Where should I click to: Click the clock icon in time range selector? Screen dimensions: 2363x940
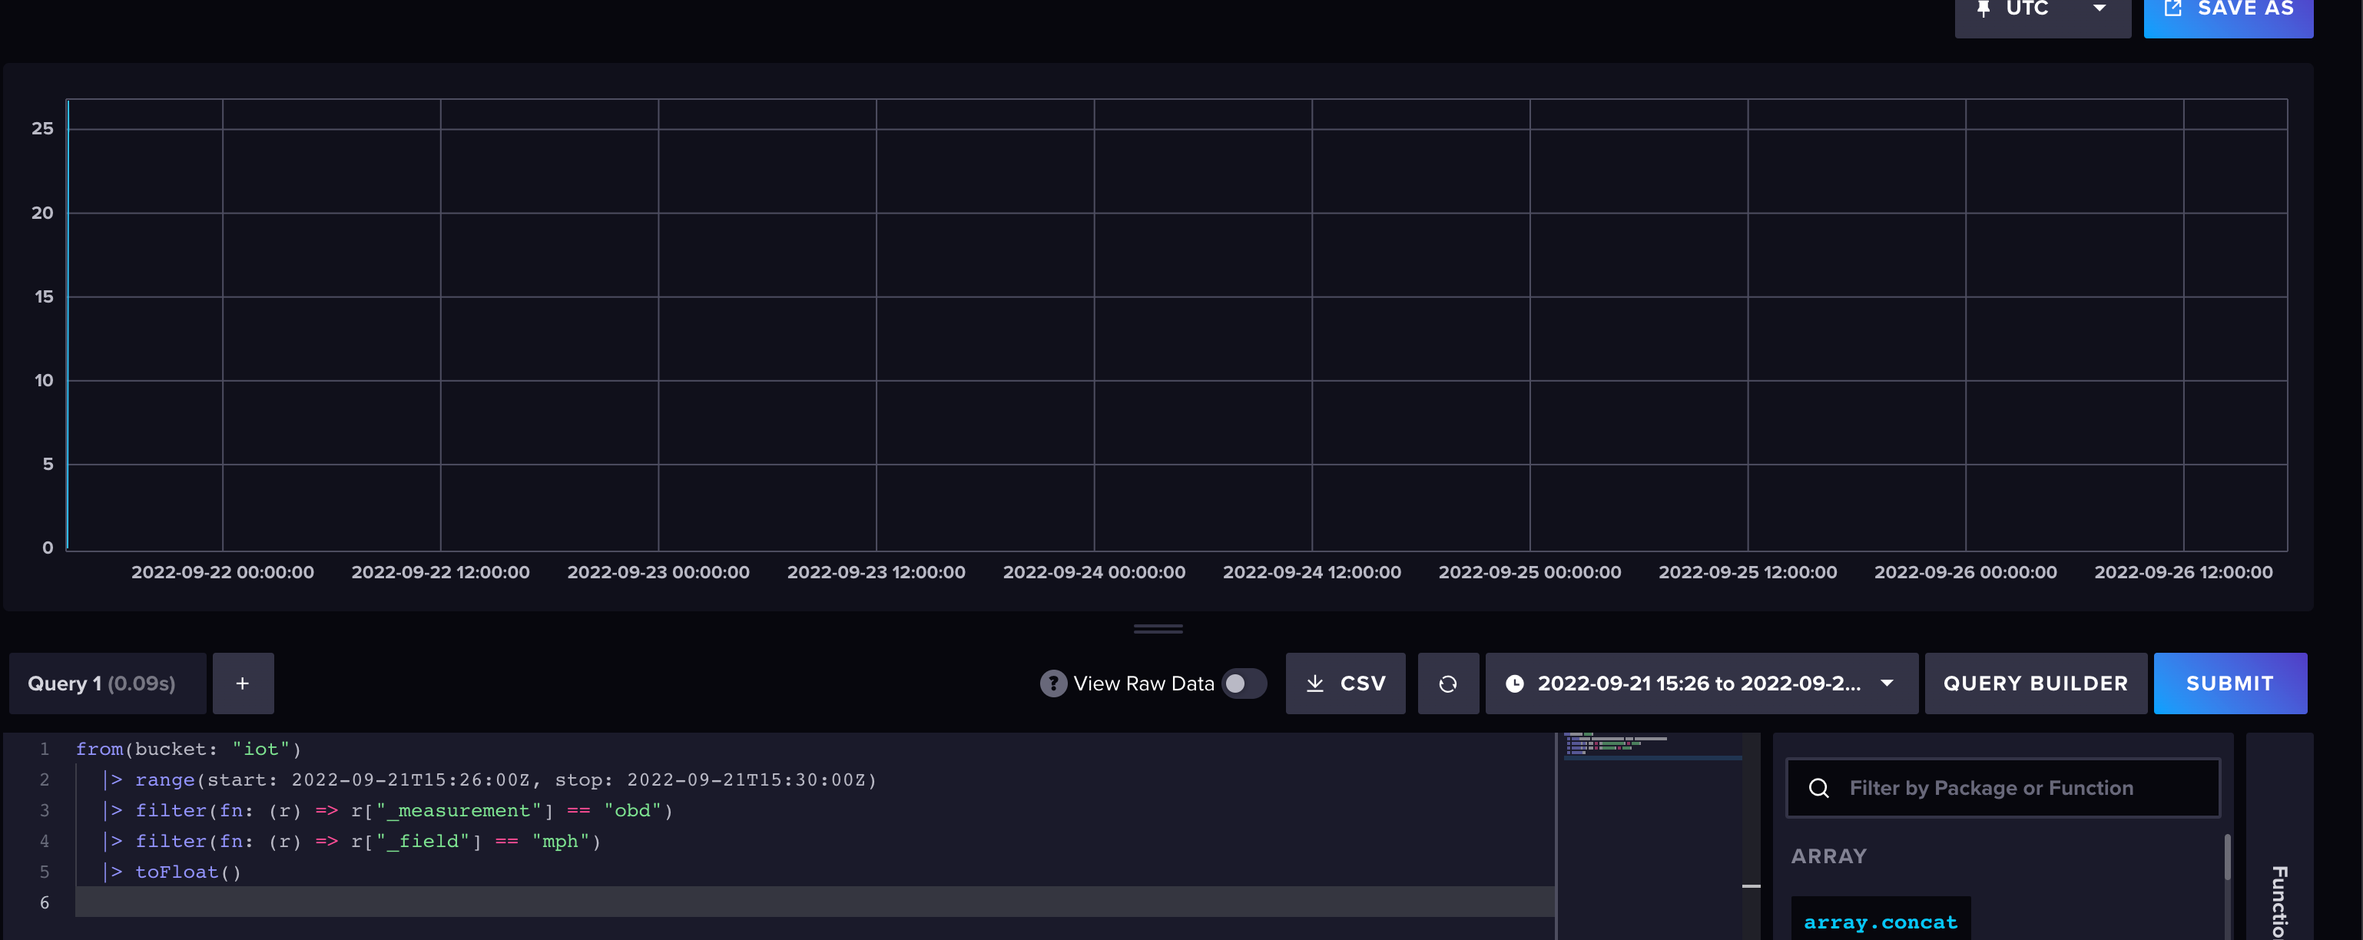pyautogui.click(x=1513, y=683)
